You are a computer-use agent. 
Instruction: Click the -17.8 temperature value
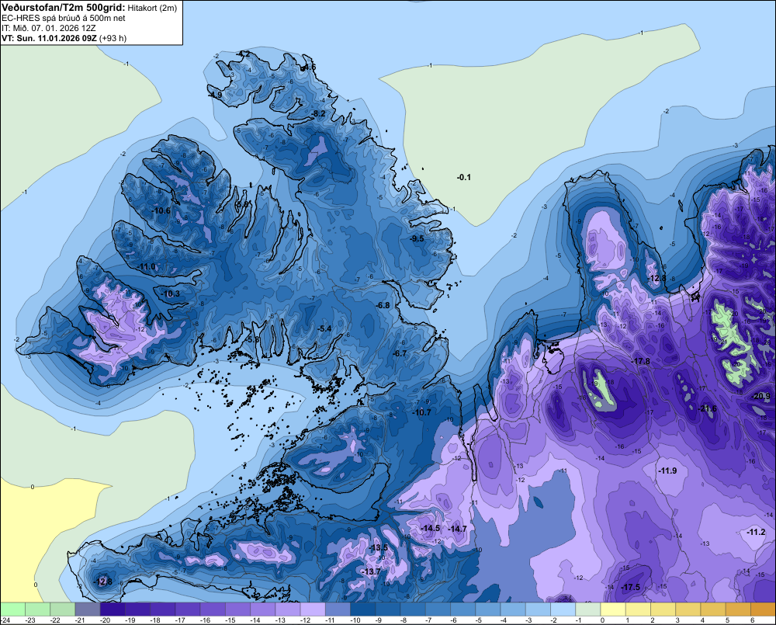(640, 362)
